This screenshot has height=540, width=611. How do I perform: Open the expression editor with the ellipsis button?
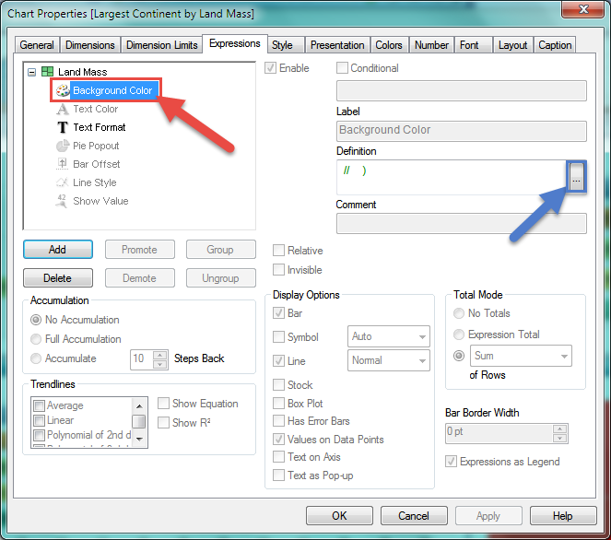tap(576, 177)
